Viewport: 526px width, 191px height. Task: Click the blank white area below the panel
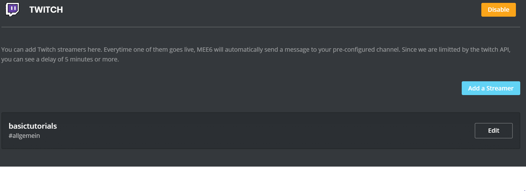[x=259, y=179]
